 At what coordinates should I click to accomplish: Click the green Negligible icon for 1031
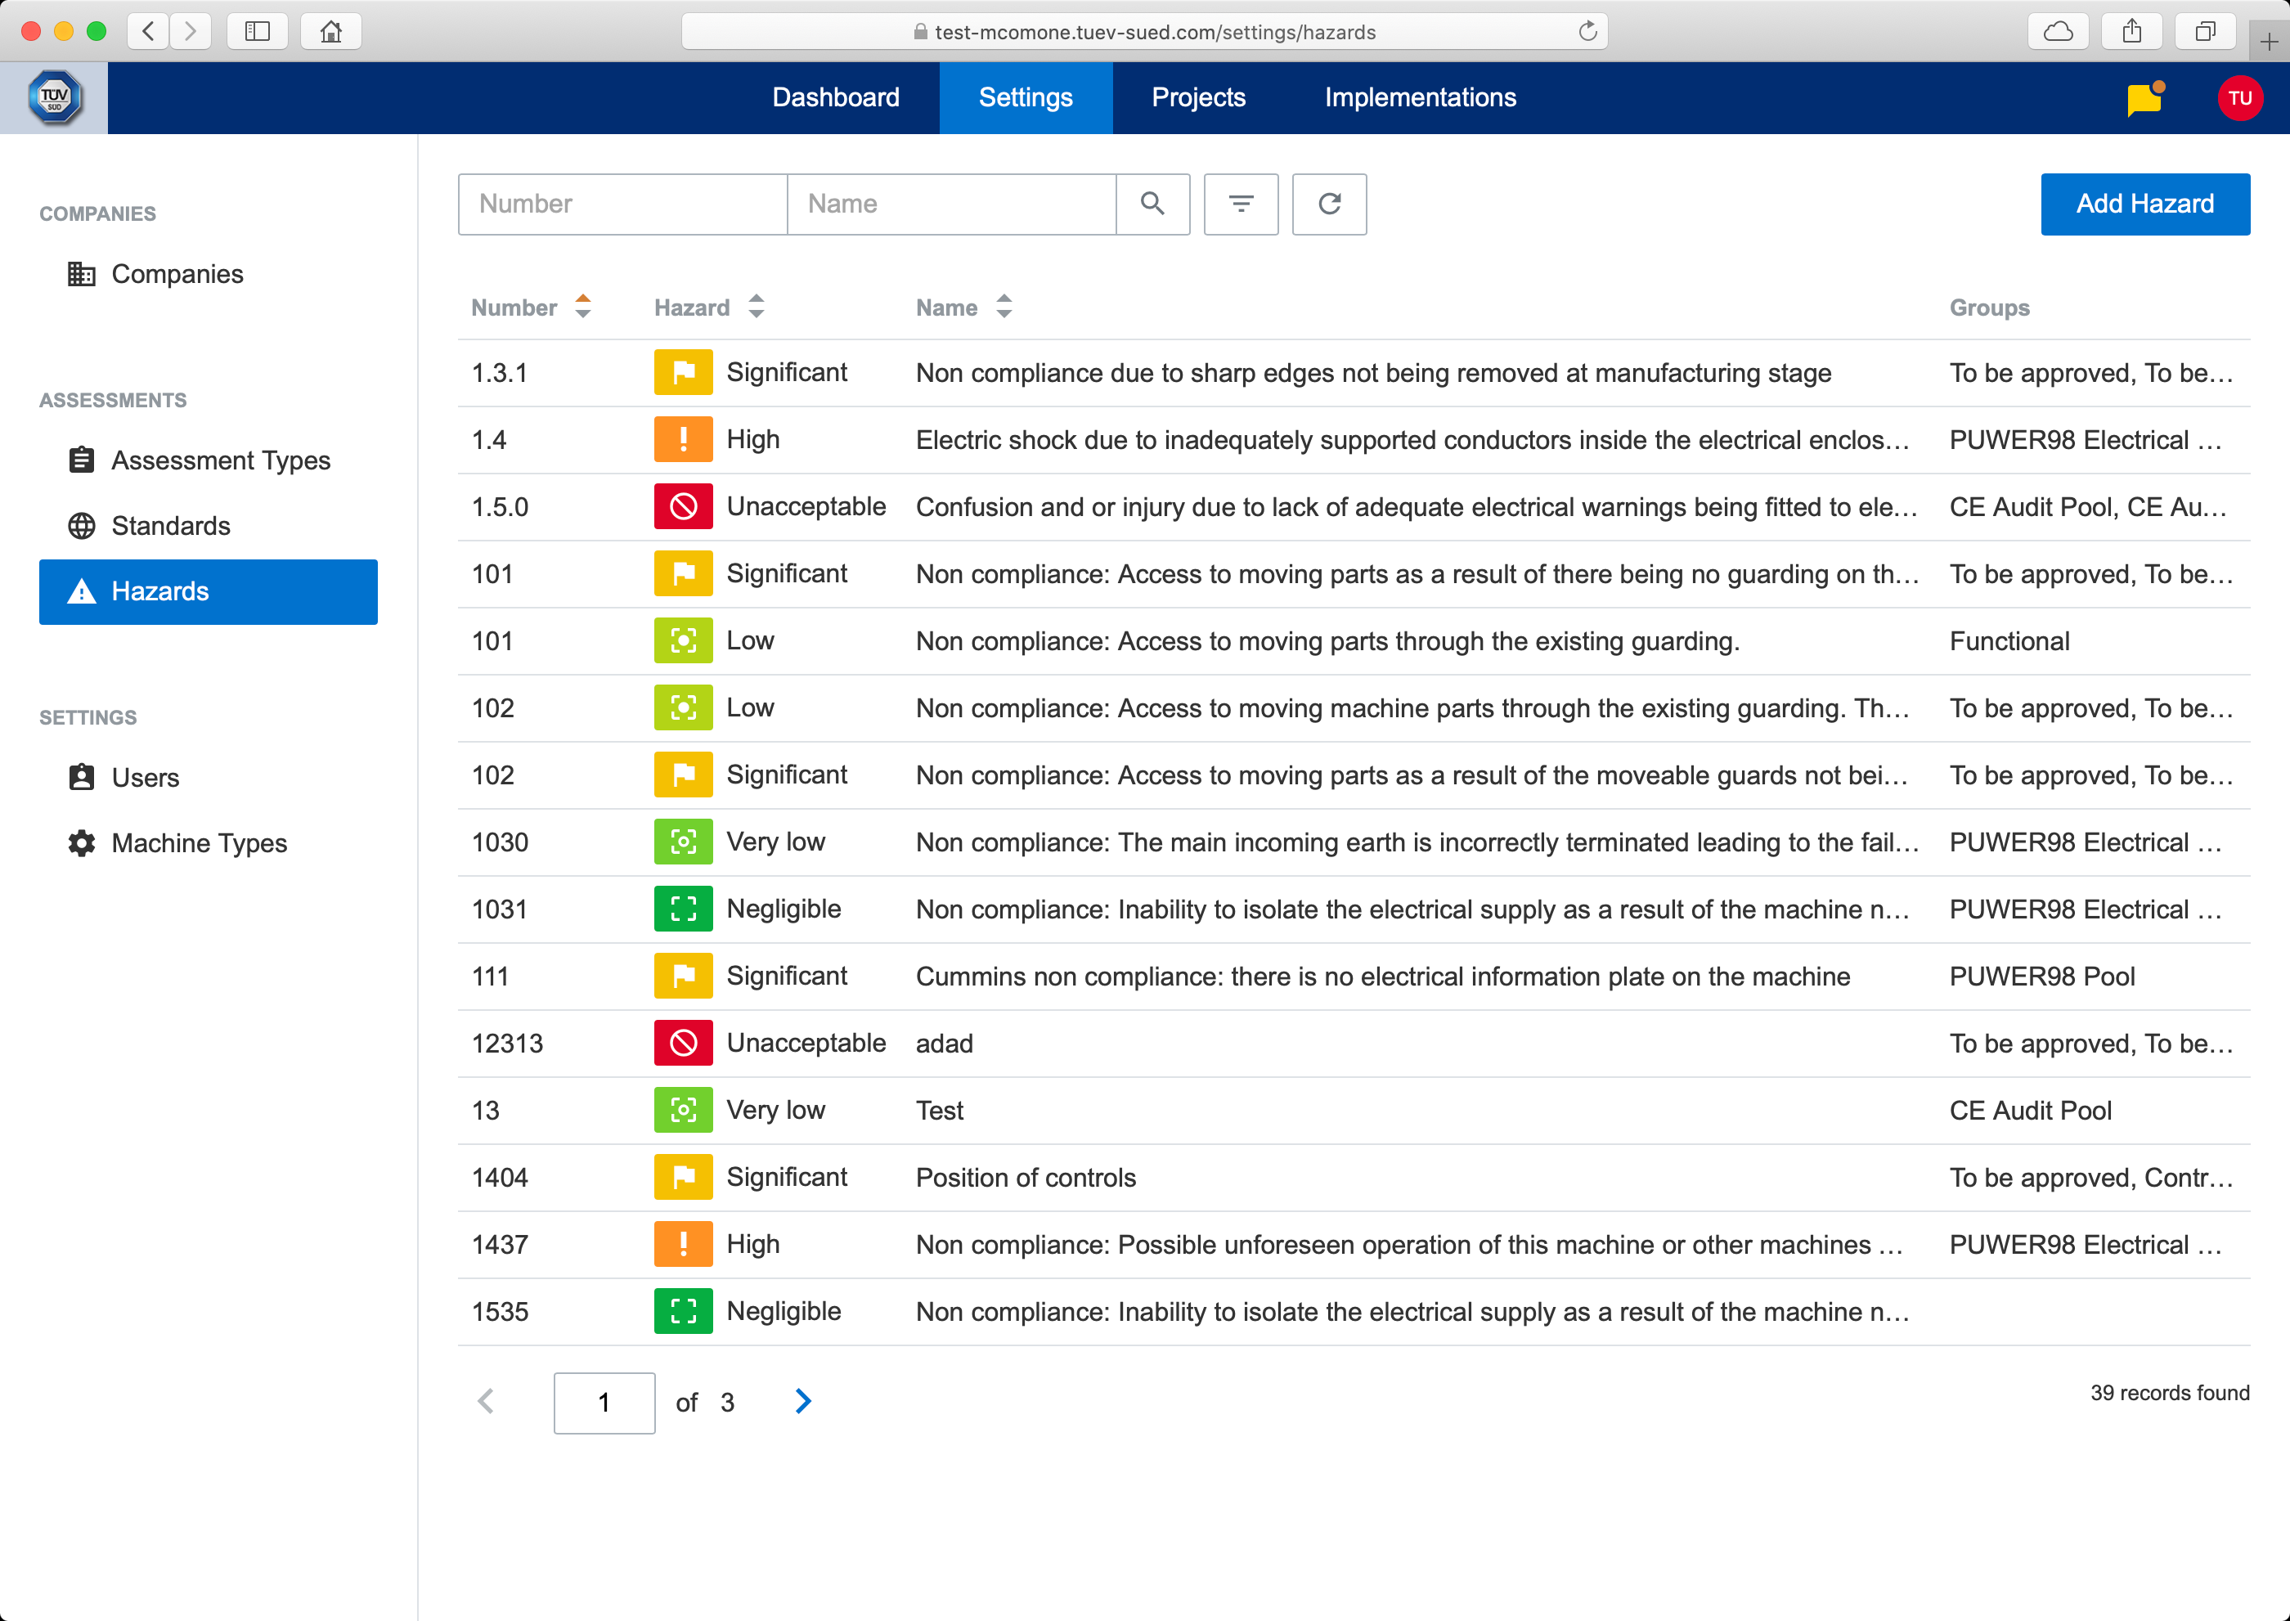pyautogui.click(x=683, y=909)
